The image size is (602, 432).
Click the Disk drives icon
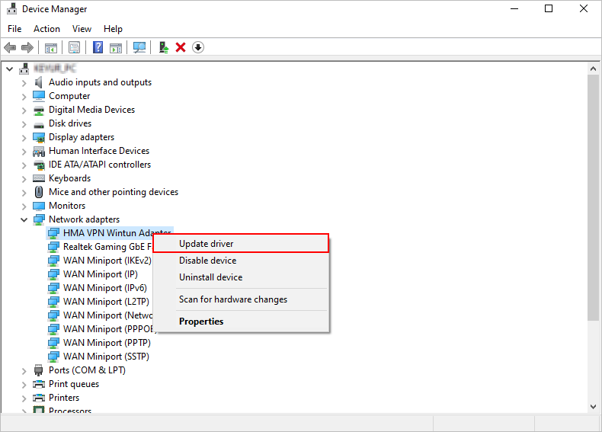point(38,123)
